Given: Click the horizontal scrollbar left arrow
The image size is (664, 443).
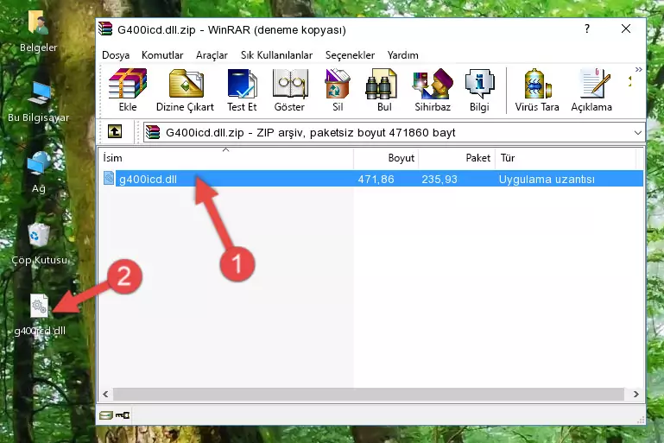Looking at the screenshot, I should (x=105, y=395).
